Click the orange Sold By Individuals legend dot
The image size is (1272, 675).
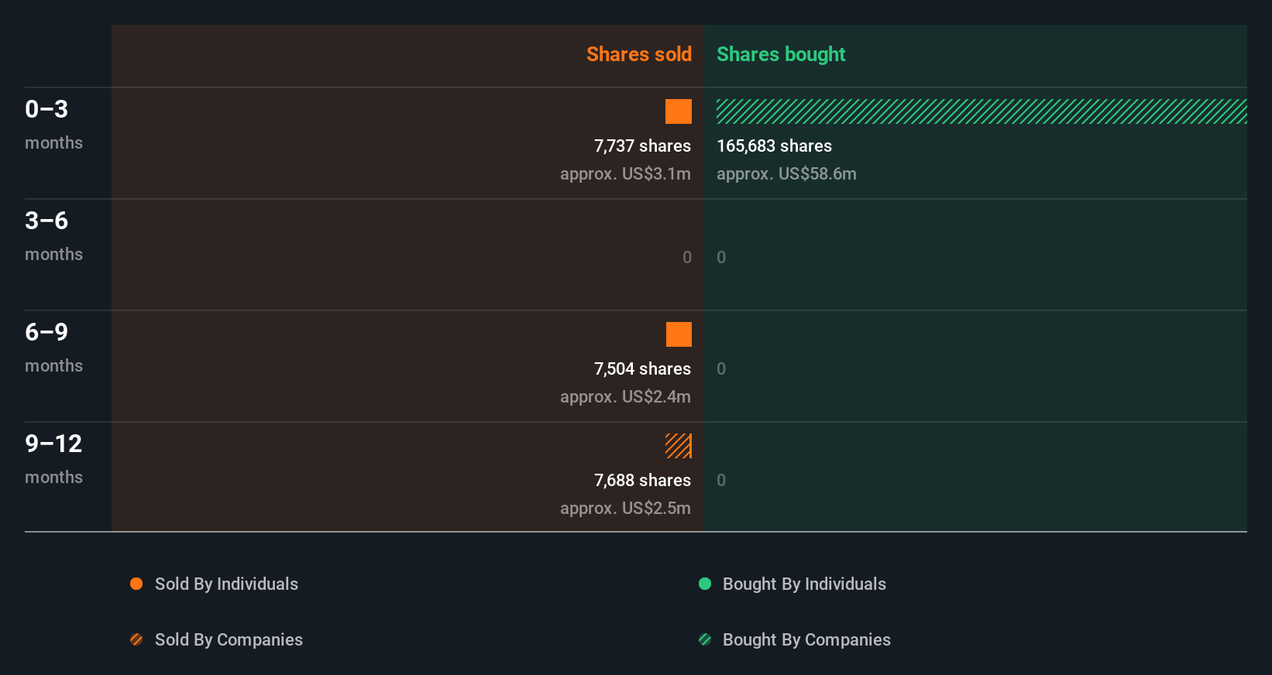pos(136,584)
